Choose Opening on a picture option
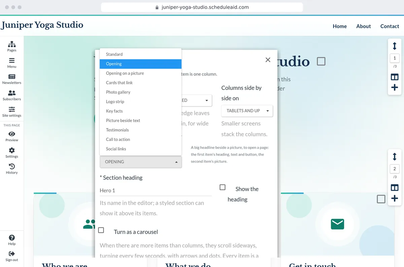 [141, 73]
